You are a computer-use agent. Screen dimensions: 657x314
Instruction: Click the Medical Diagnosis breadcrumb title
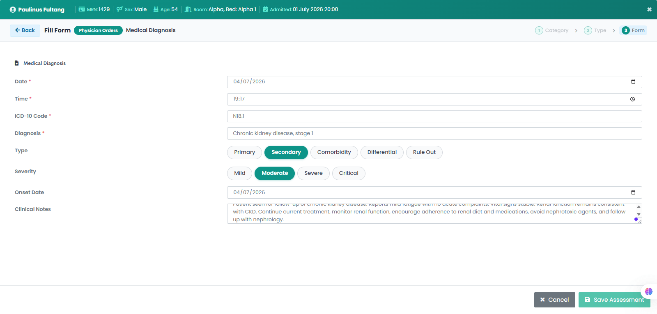(x=151, y=30)
